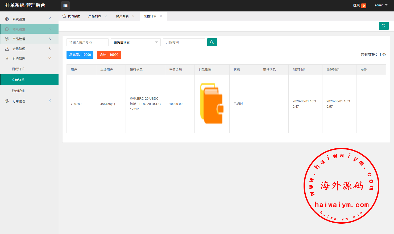Click the magnifier search button

212,42
